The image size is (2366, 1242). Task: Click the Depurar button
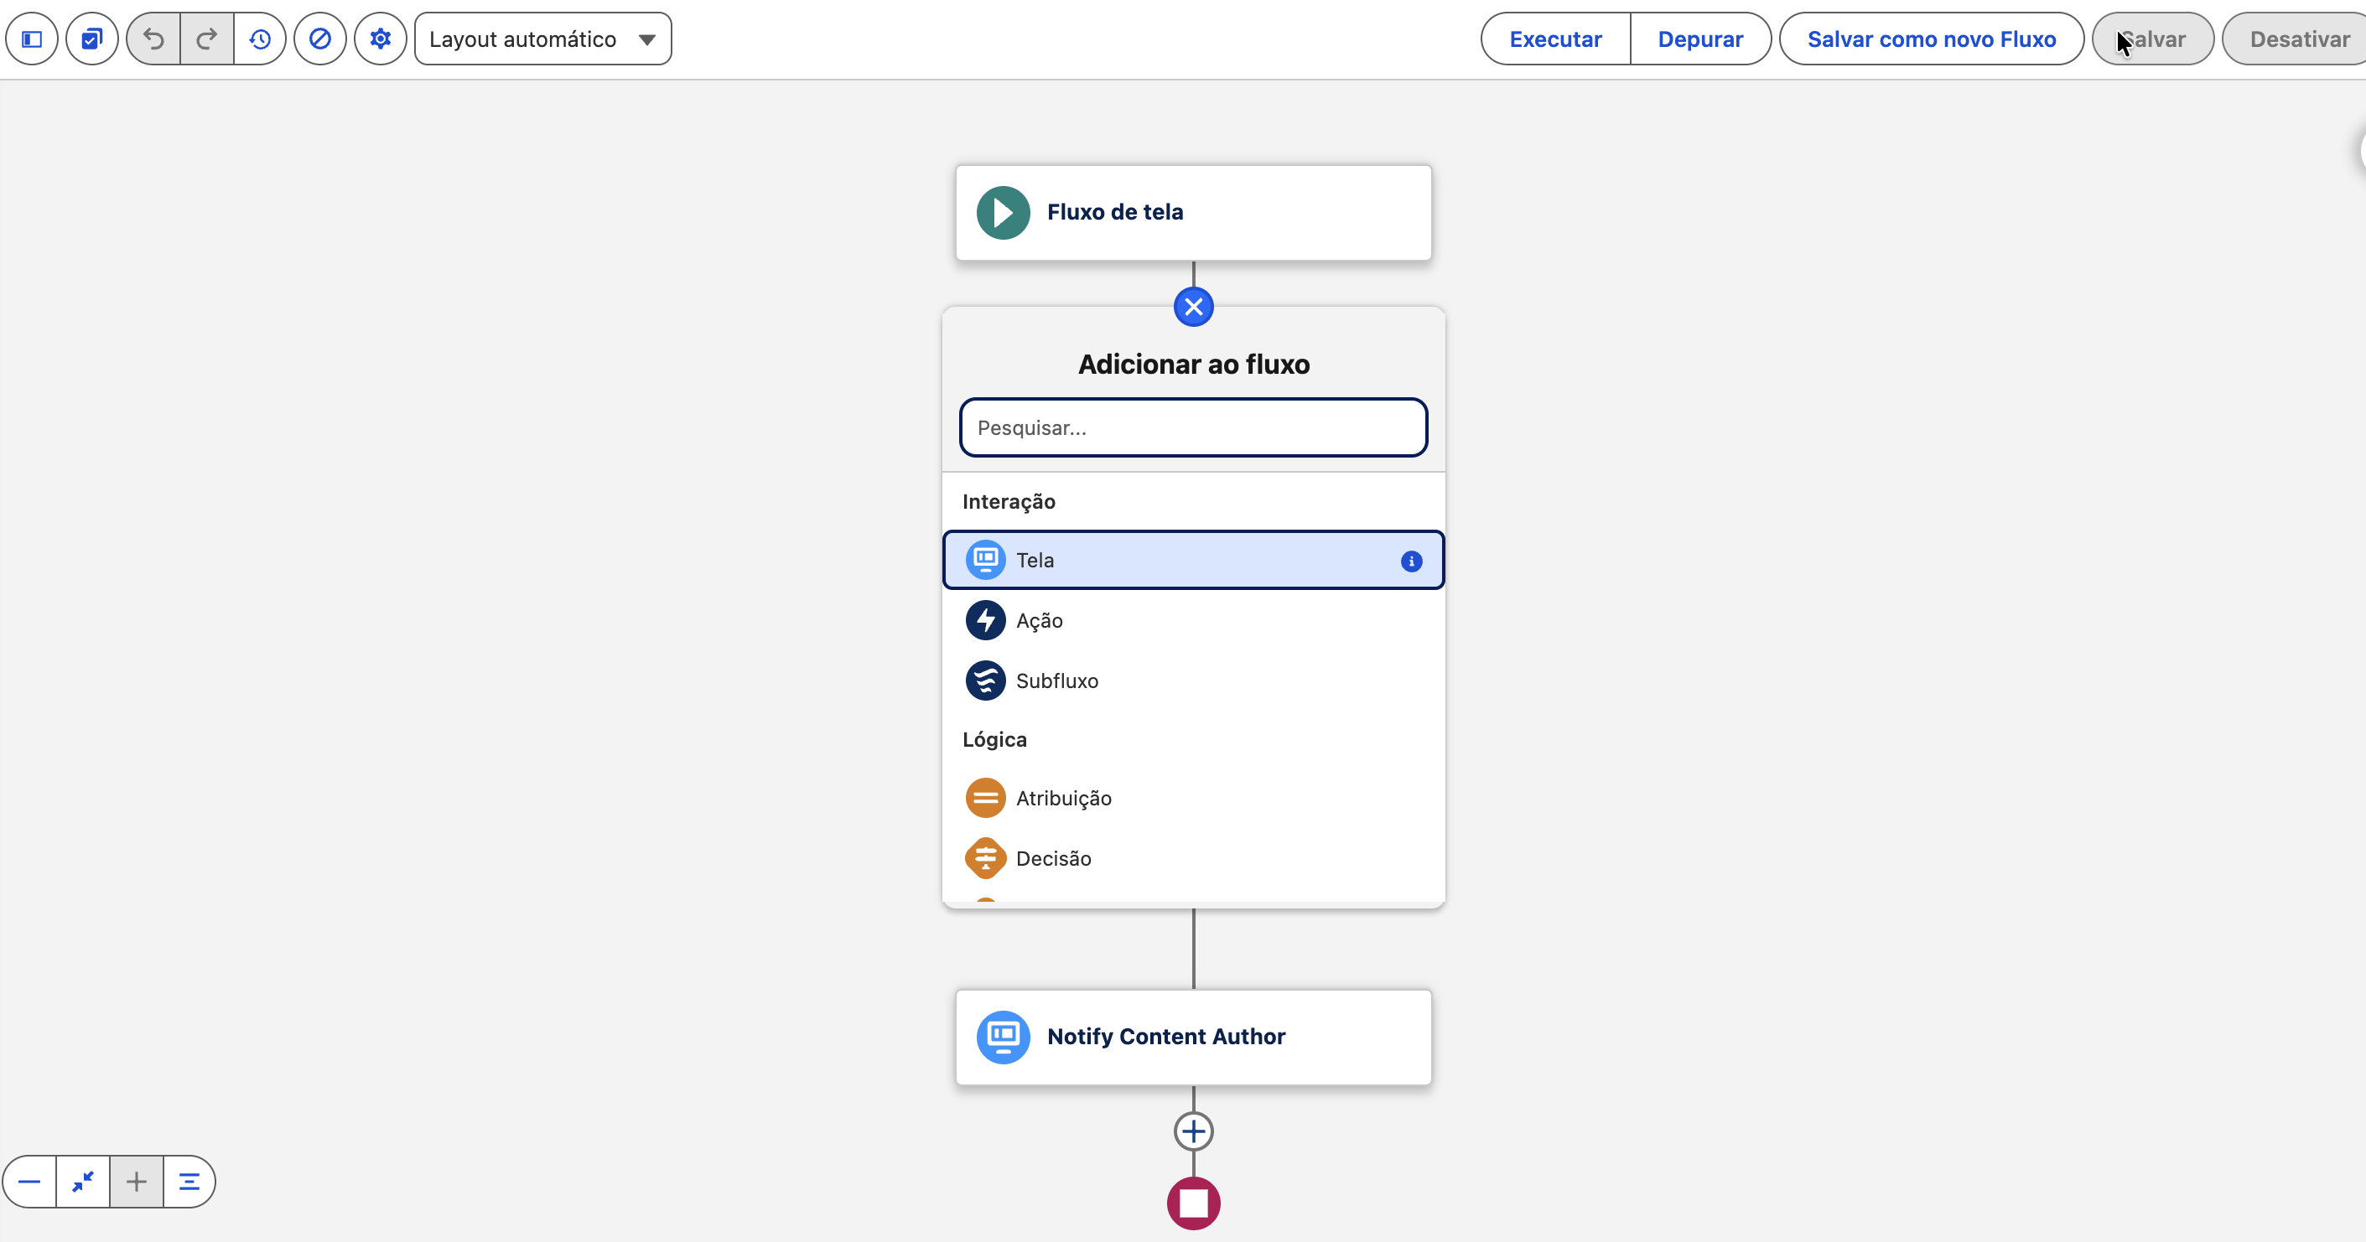point(1700,39)
